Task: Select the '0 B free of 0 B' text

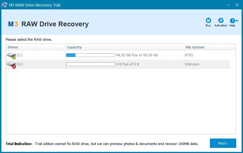Action: point(127,64)
